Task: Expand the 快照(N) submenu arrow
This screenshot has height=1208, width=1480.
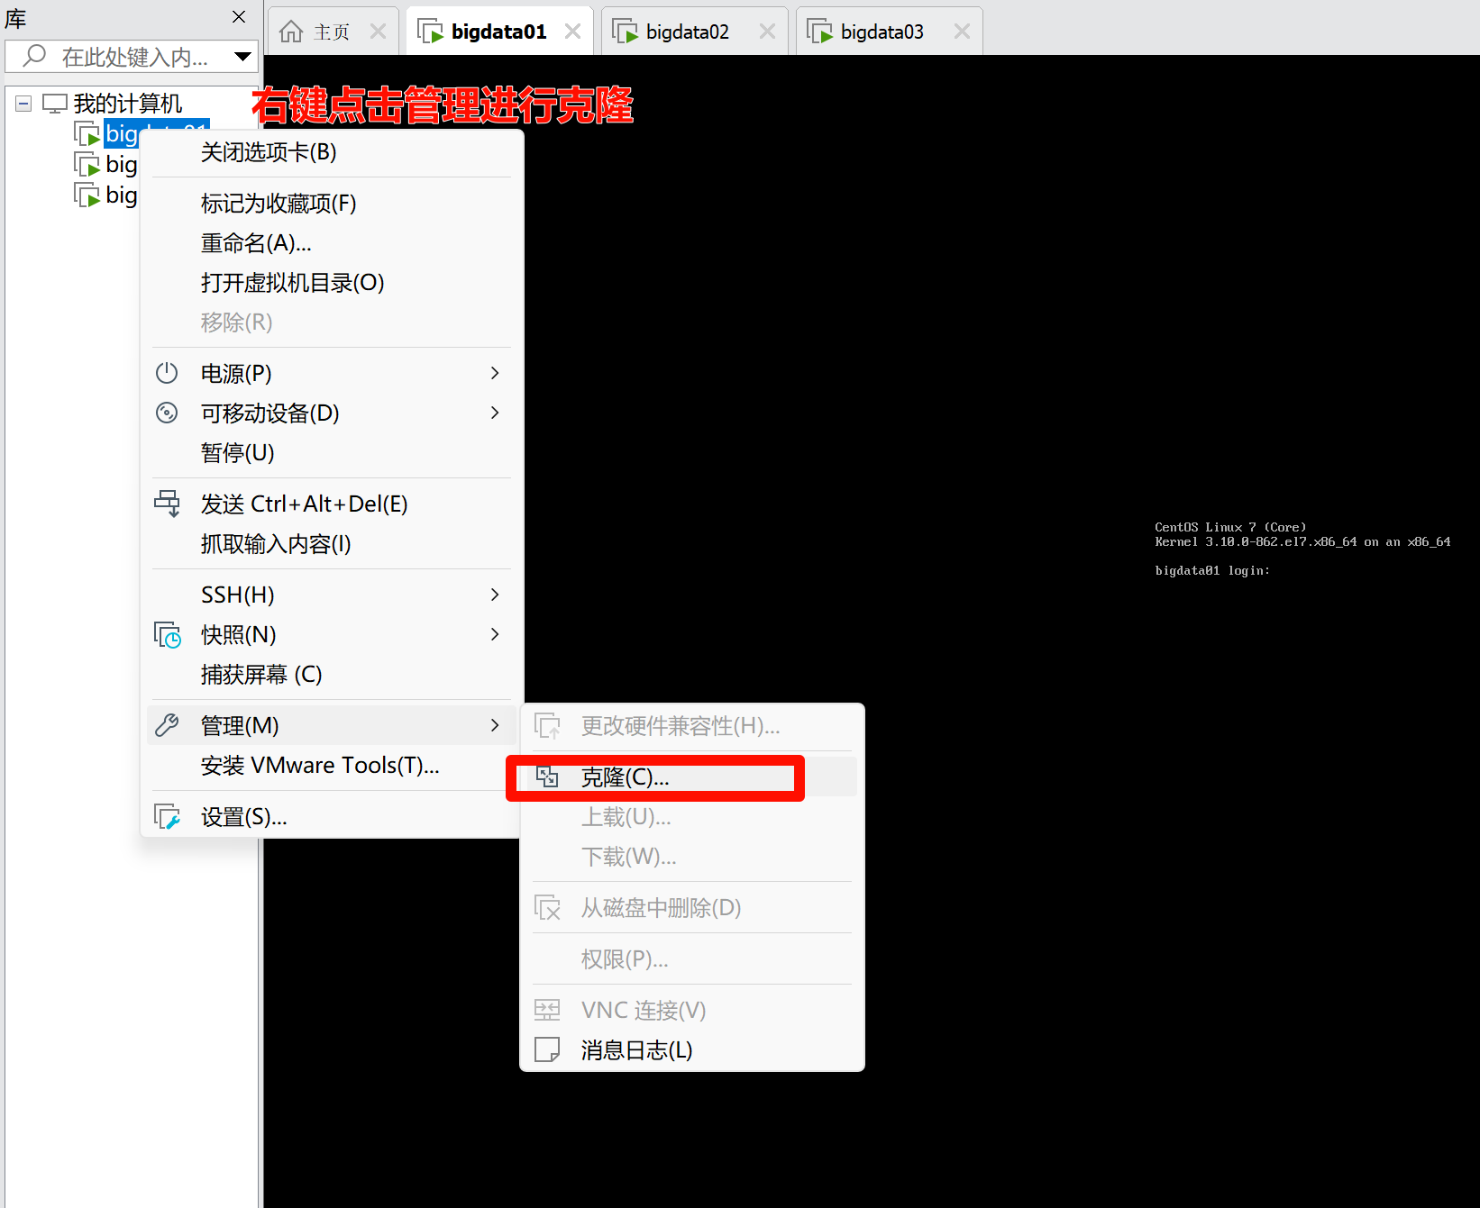Action: (x=494, y=634)
